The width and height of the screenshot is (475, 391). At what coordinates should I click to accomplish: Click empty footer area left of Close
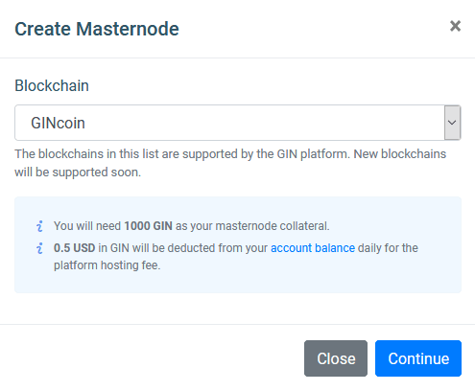pyautogui.click(x=152, y=358)
